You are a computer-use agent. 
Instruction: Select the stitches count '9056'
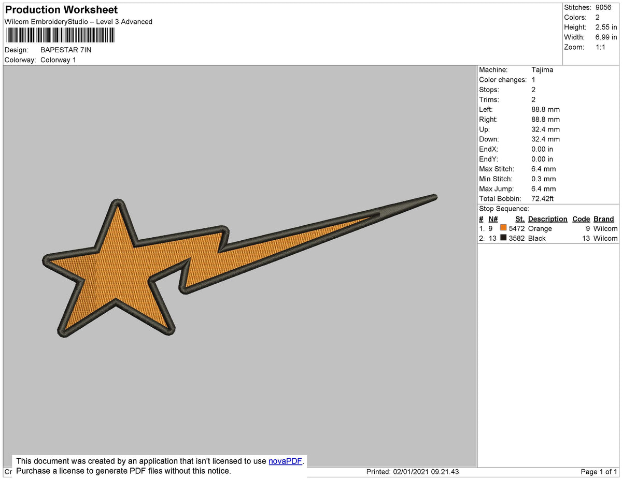click(603, 7)
